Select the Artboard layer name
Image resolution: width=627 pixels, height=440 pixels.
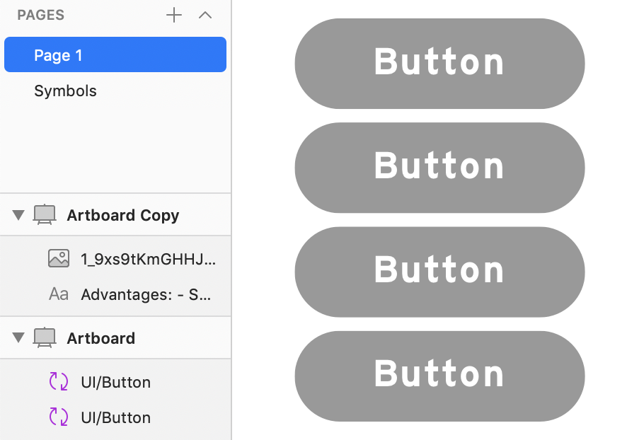point(100,338)
